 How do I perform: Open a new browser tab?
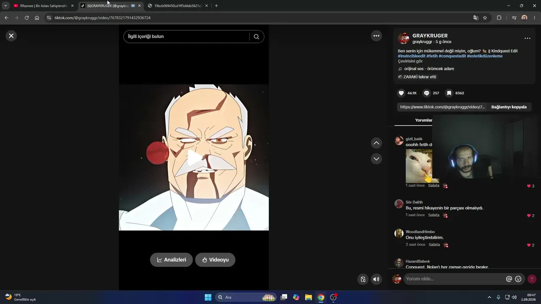[x=216, y=6]
